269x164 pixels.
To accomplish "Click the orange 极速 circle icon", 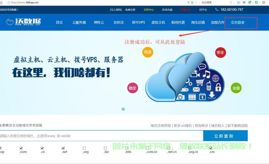I will [x=148, y=52].
